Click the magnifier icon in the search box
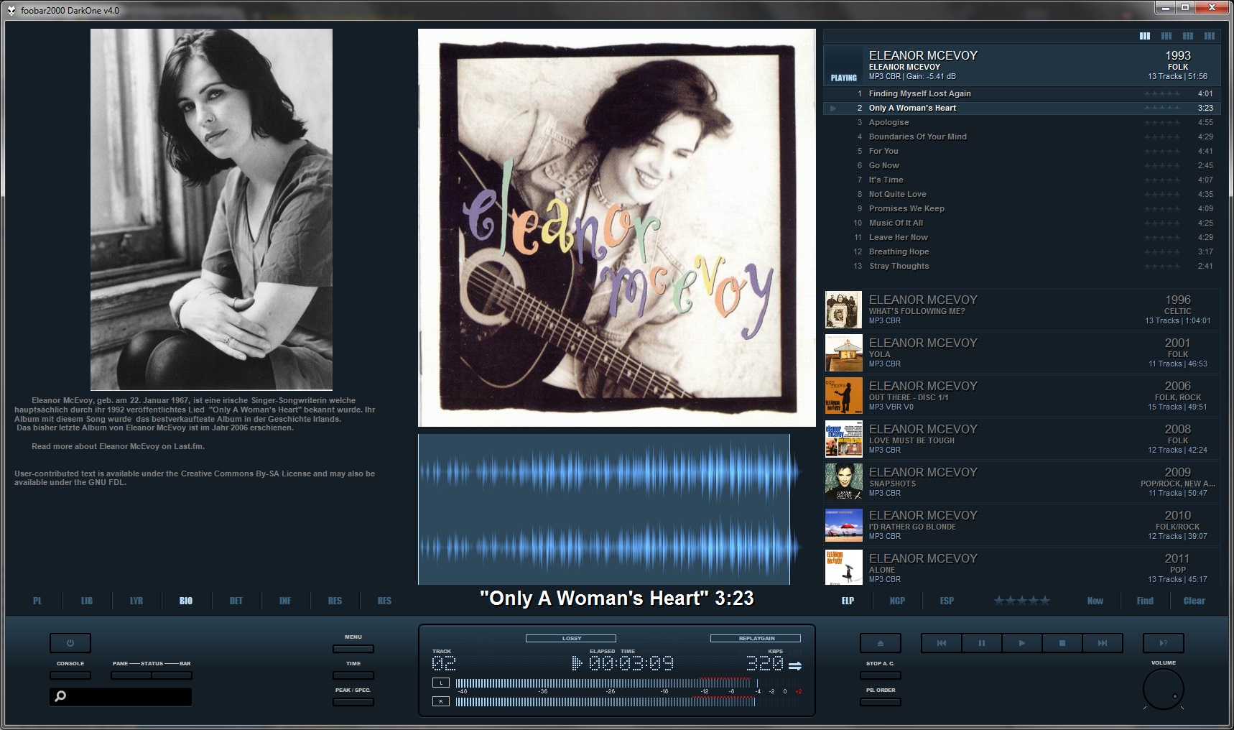 point(61,696)
